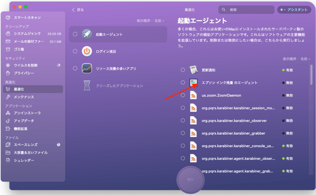Check the エプソン インク残量 agent
This screenshot has height=195, width=316.
coord(183,82)
